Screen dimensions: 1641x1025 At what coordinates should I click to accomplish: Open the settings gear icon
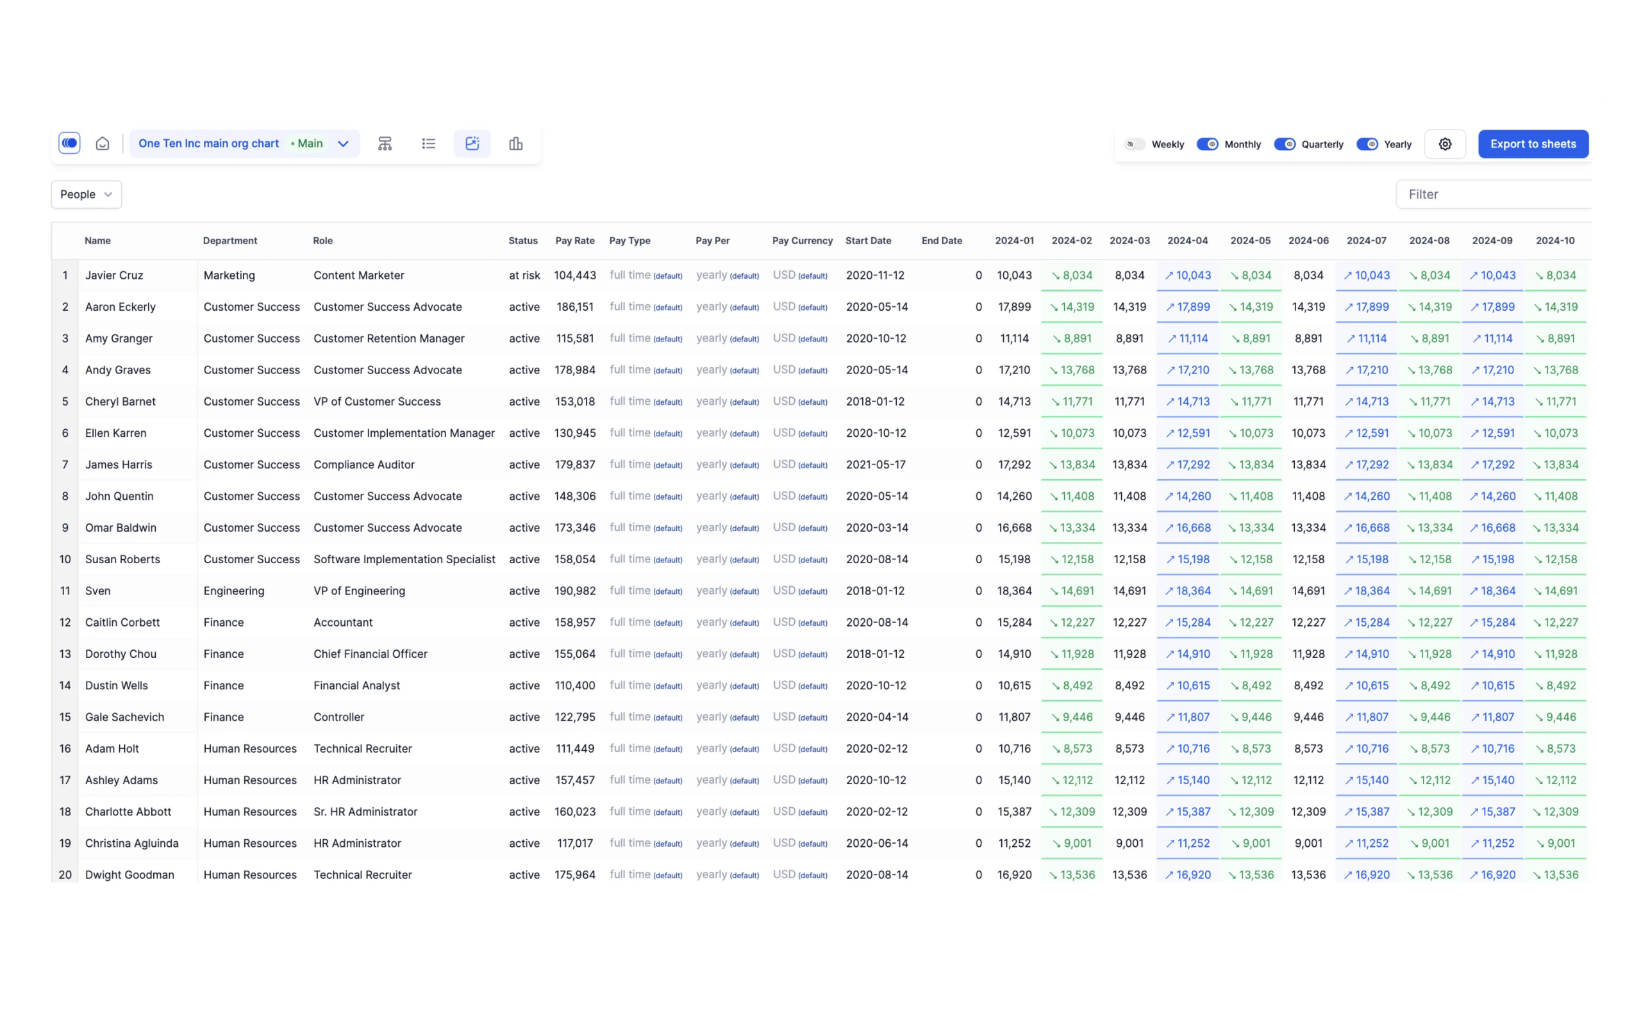click(x=1444, y=143)
